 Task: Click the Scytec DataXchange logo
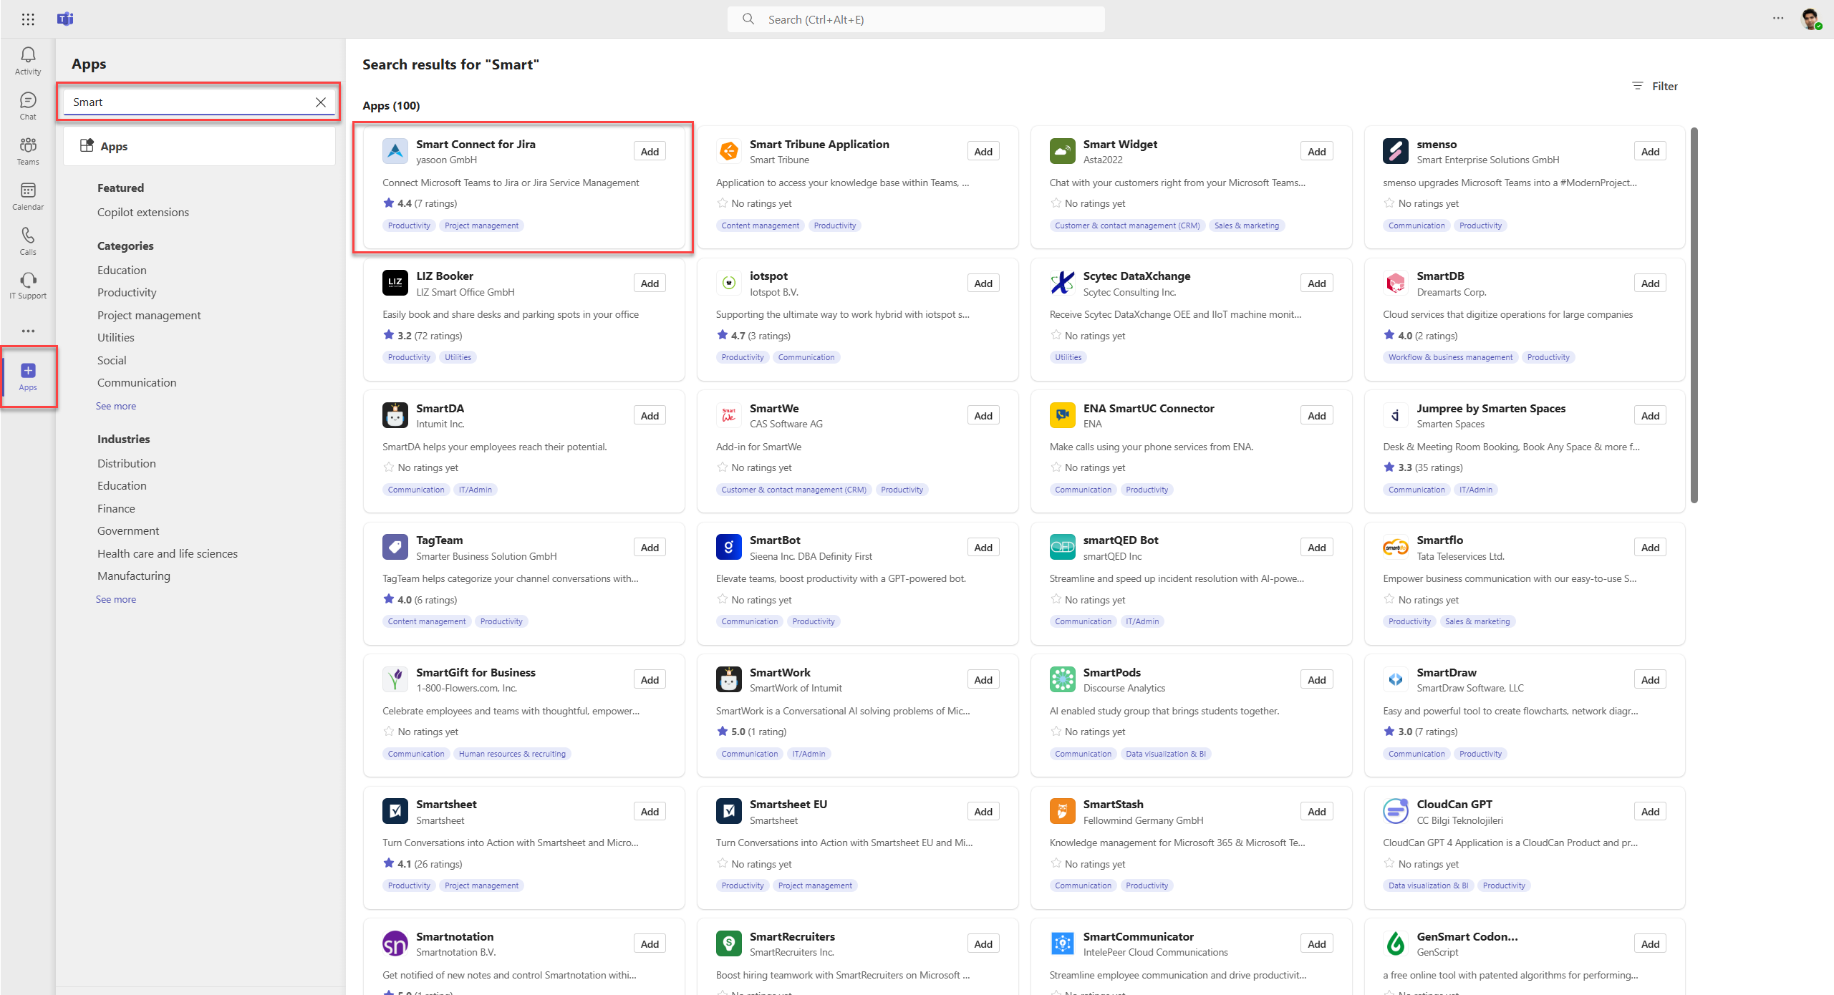pyautogui.click(x=1063, y=283)
